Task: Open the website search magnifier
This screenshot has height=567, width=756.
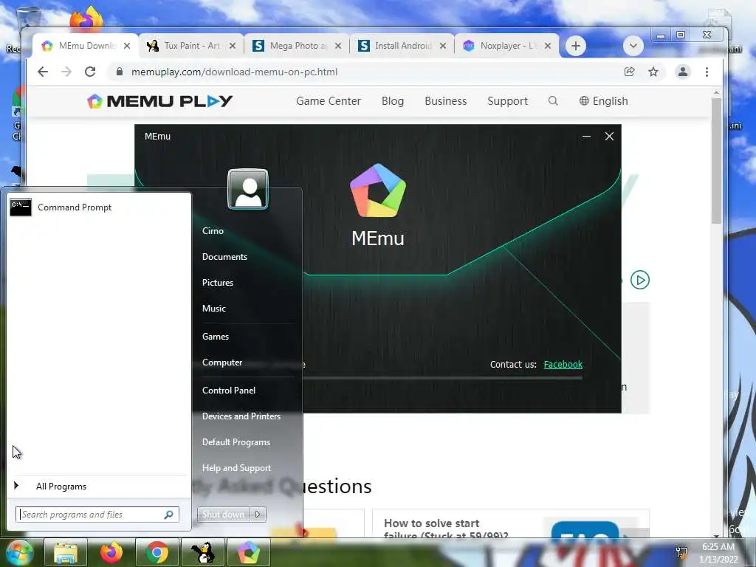Action: pyautogui.click(x=553, y=100)
